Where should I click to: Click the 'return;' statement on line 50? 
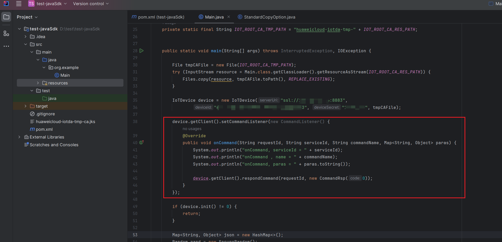191,213
